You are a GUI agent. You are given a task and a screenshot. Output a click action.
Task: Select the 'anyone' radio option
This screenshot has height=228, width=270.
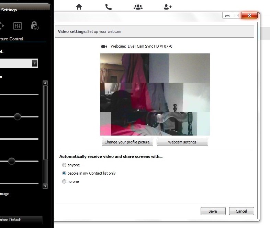point(64,165)
